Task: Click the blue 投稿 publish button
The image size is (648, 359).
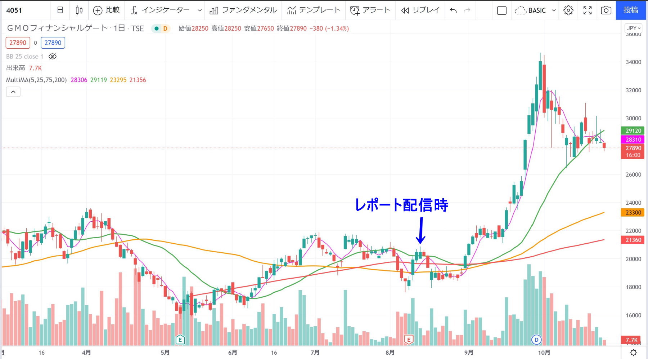Action: 631,10
